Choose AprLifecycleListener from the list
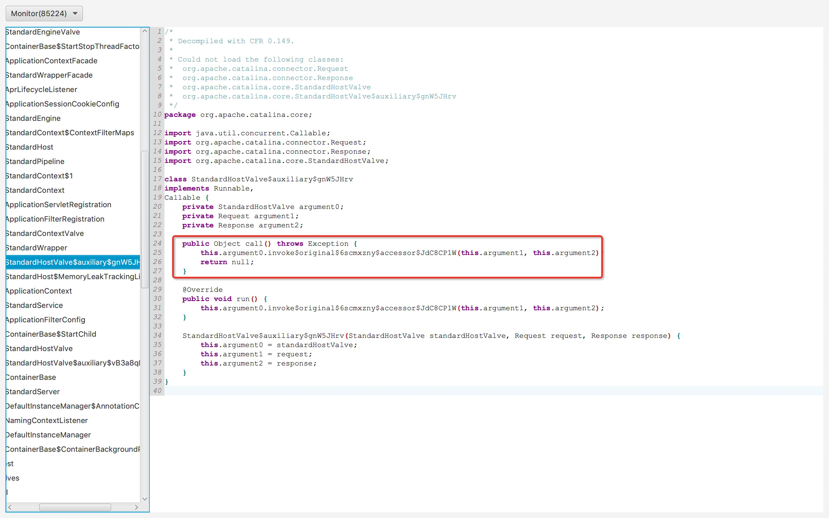 coord(41,89)
